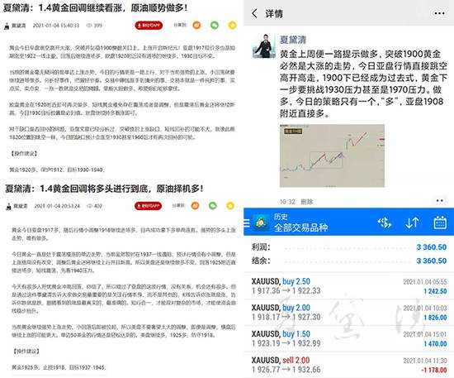
Task: Select the 1 242.50 profit figure
Action: (435, 291)
